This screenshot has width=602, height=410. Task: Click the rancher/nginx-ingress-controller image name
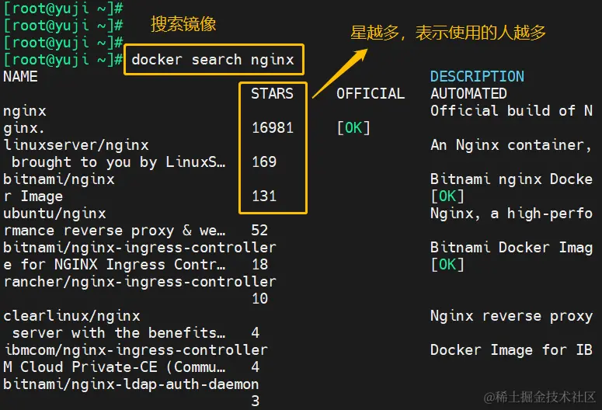pyautogui.click(x=140, y=282)
